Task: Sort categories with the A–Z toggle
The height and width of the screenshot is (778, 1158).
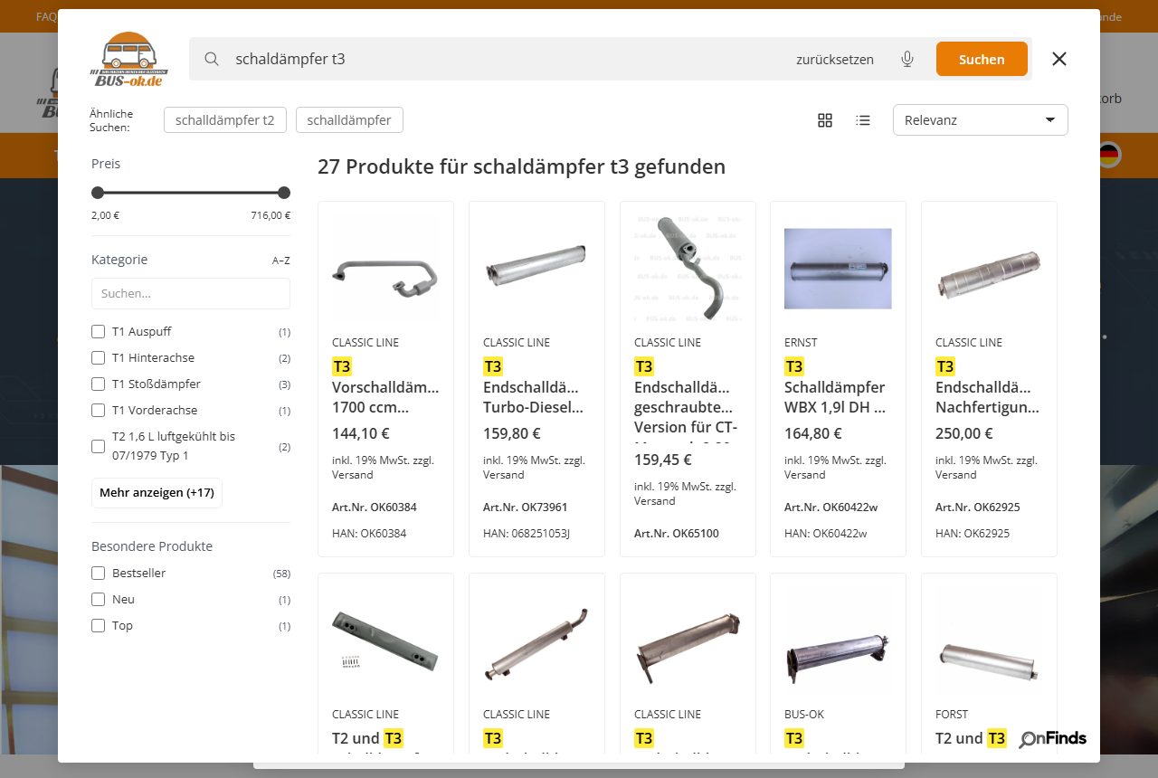Action: point(281,261)
